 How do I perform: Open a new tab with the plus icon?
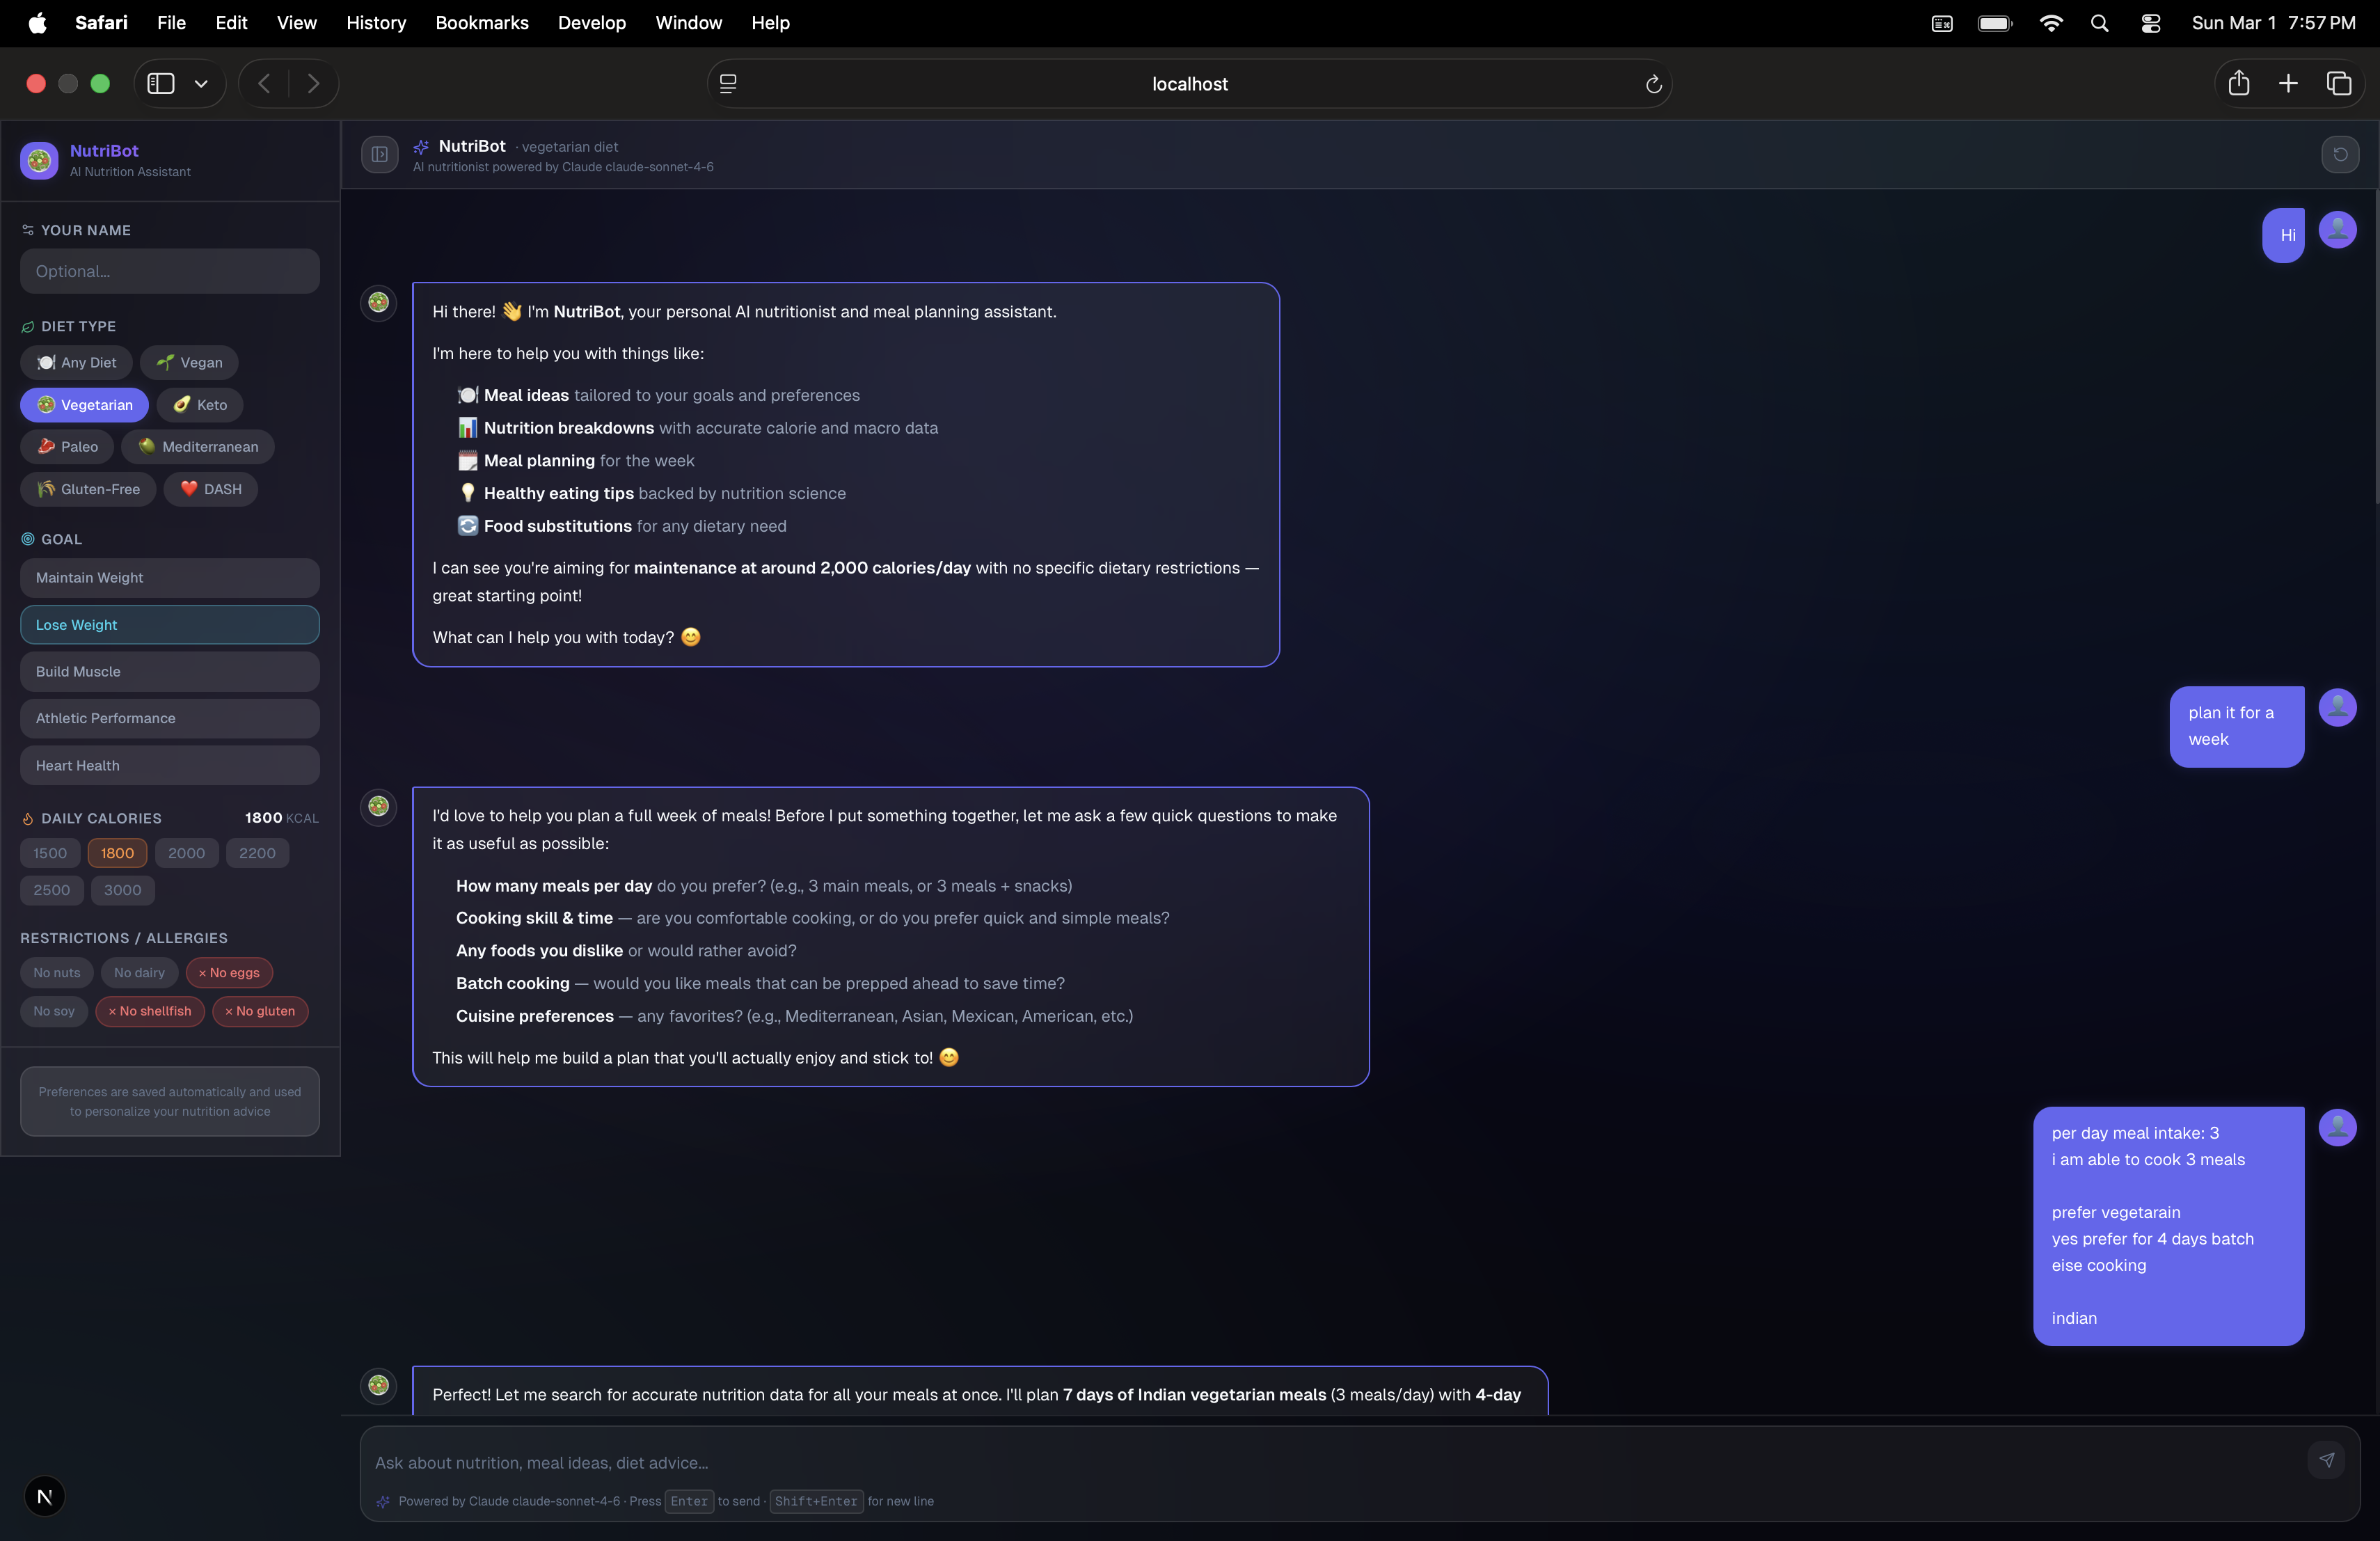(2288, 84)
